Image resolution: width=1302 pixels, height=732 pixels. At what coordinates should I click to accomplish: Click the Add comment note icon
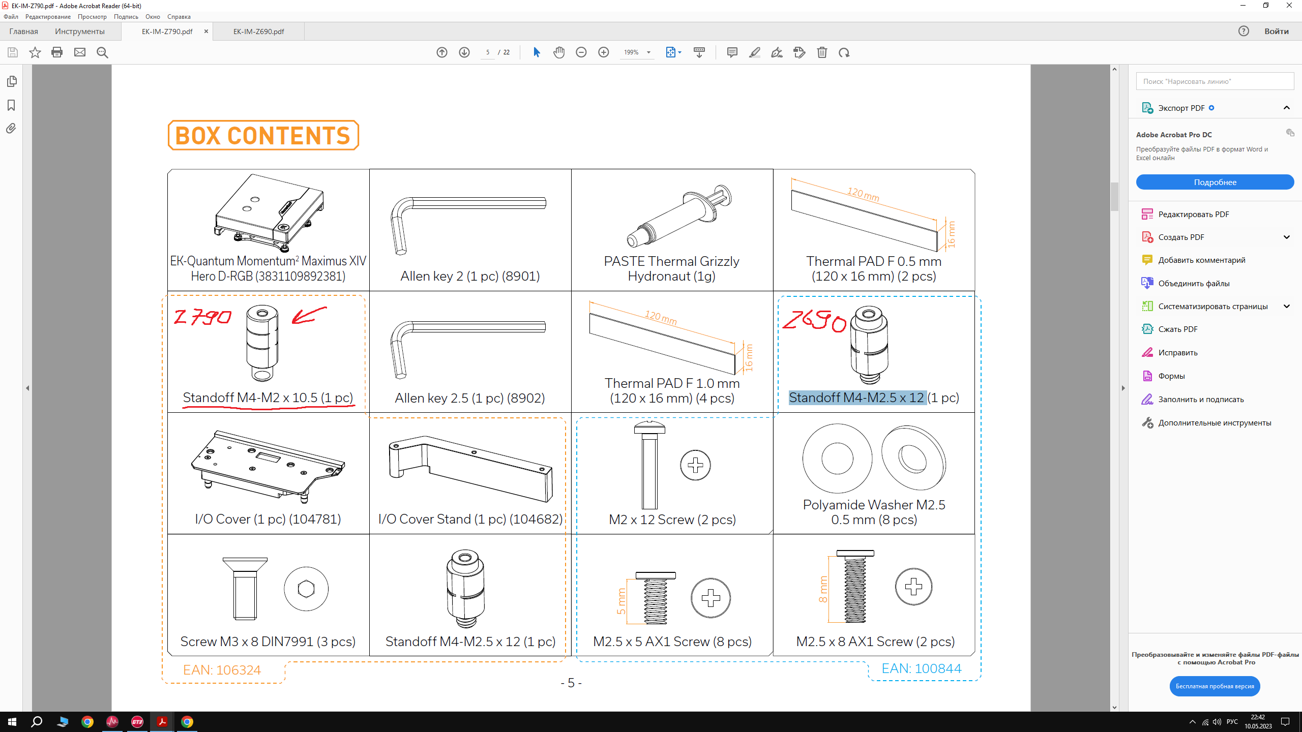(732, 52)
